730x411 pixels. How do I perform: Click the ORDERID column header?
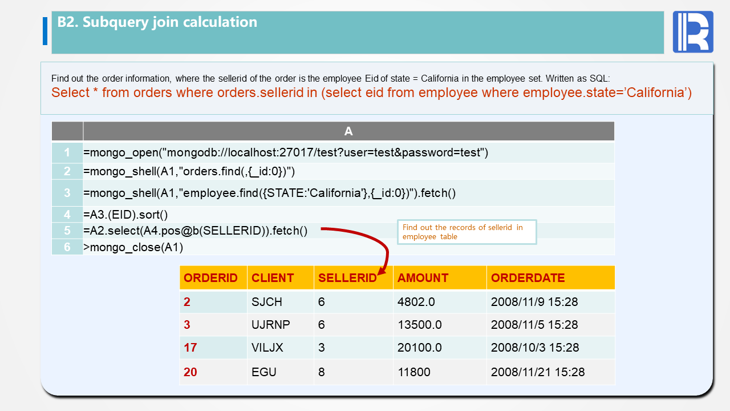tap(210, 278)
